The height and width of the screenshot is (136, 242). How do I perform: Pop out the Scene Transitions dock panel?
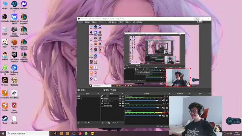pyautogui.click(x=189, y=94)
